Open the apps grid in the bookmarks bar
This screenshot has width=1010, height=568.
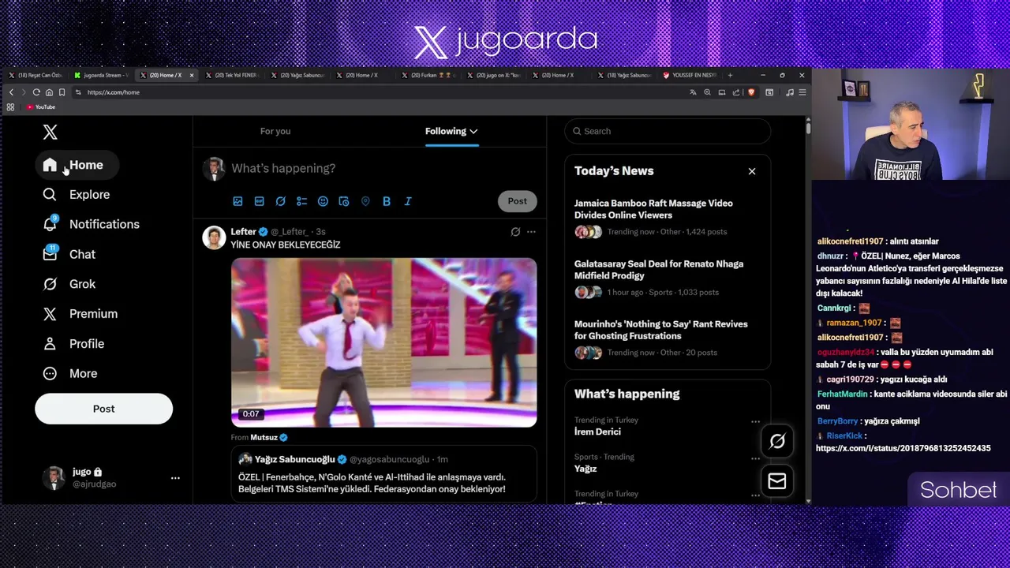pyautogui.click(x=10, y=107)
